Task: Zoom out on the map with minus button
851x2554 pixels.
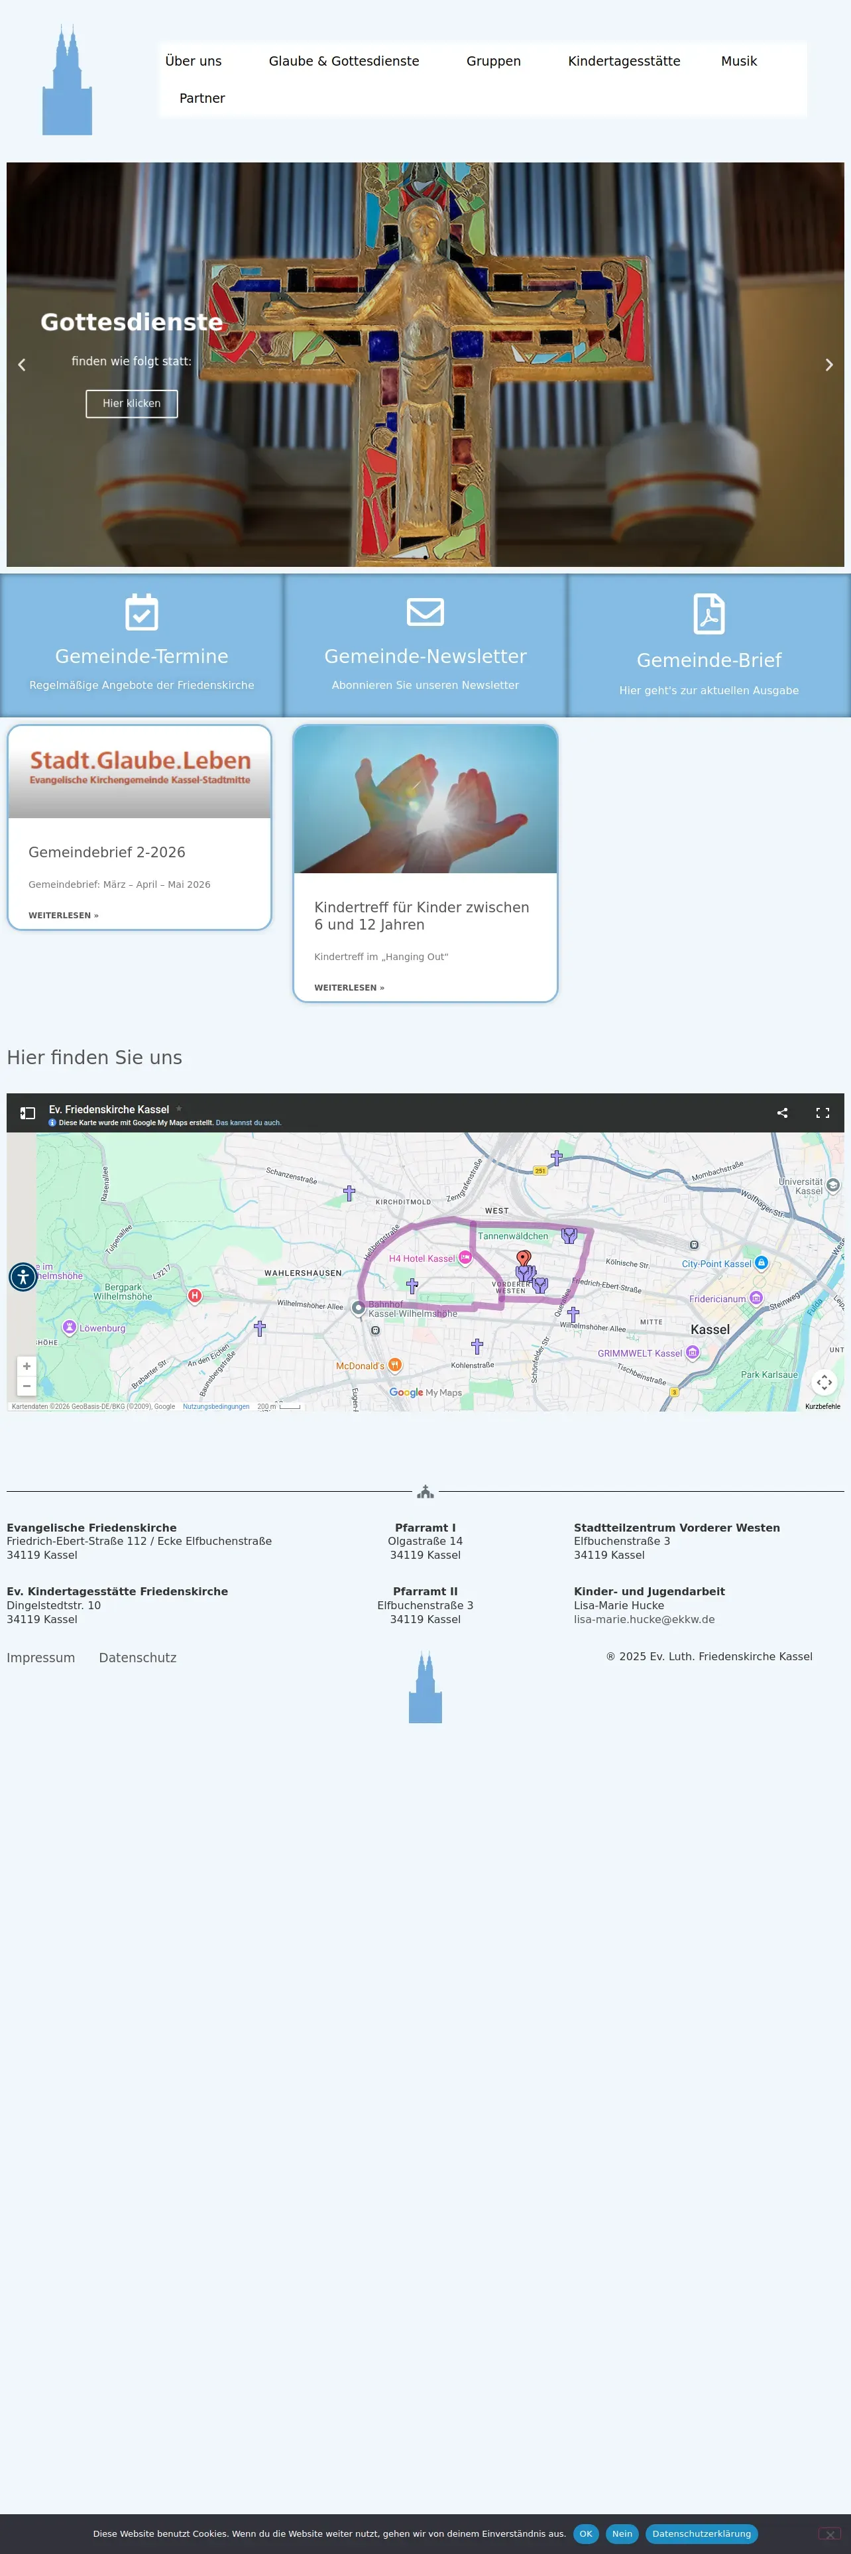Action: click(27, 1386)
